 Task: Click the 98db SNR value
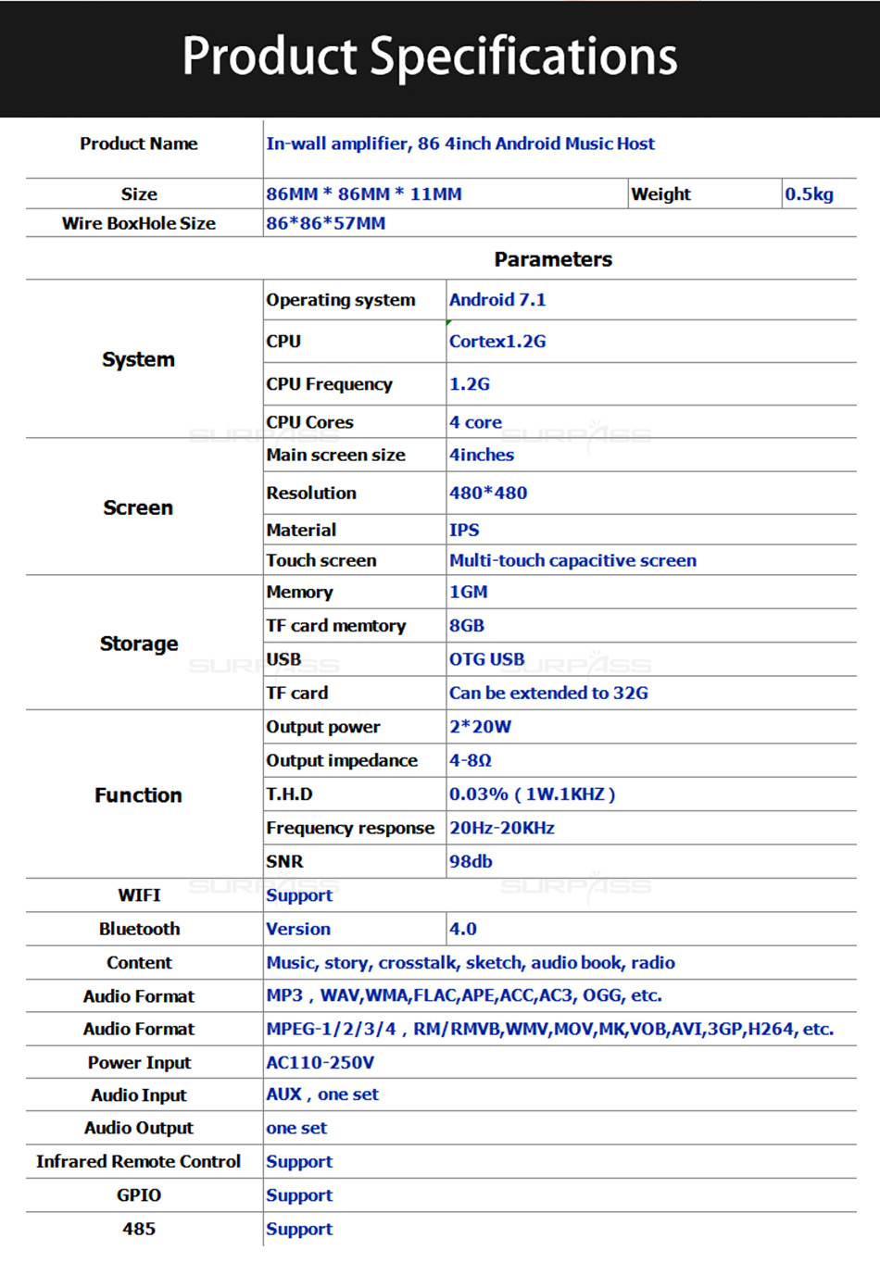click(471, 861)
